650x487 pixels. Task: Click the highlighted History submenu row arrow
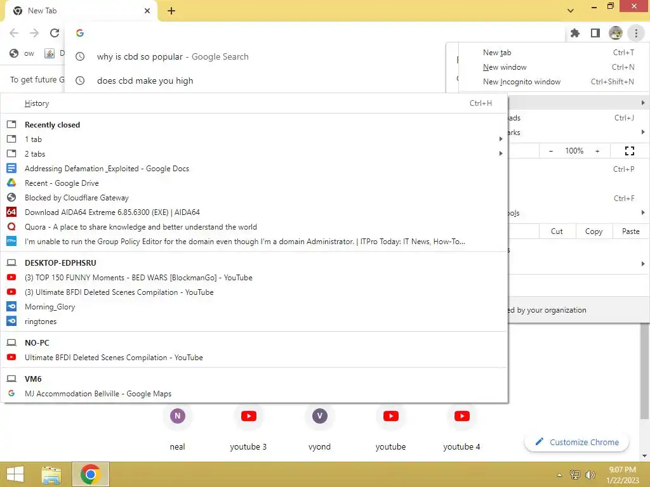point(642,102)
